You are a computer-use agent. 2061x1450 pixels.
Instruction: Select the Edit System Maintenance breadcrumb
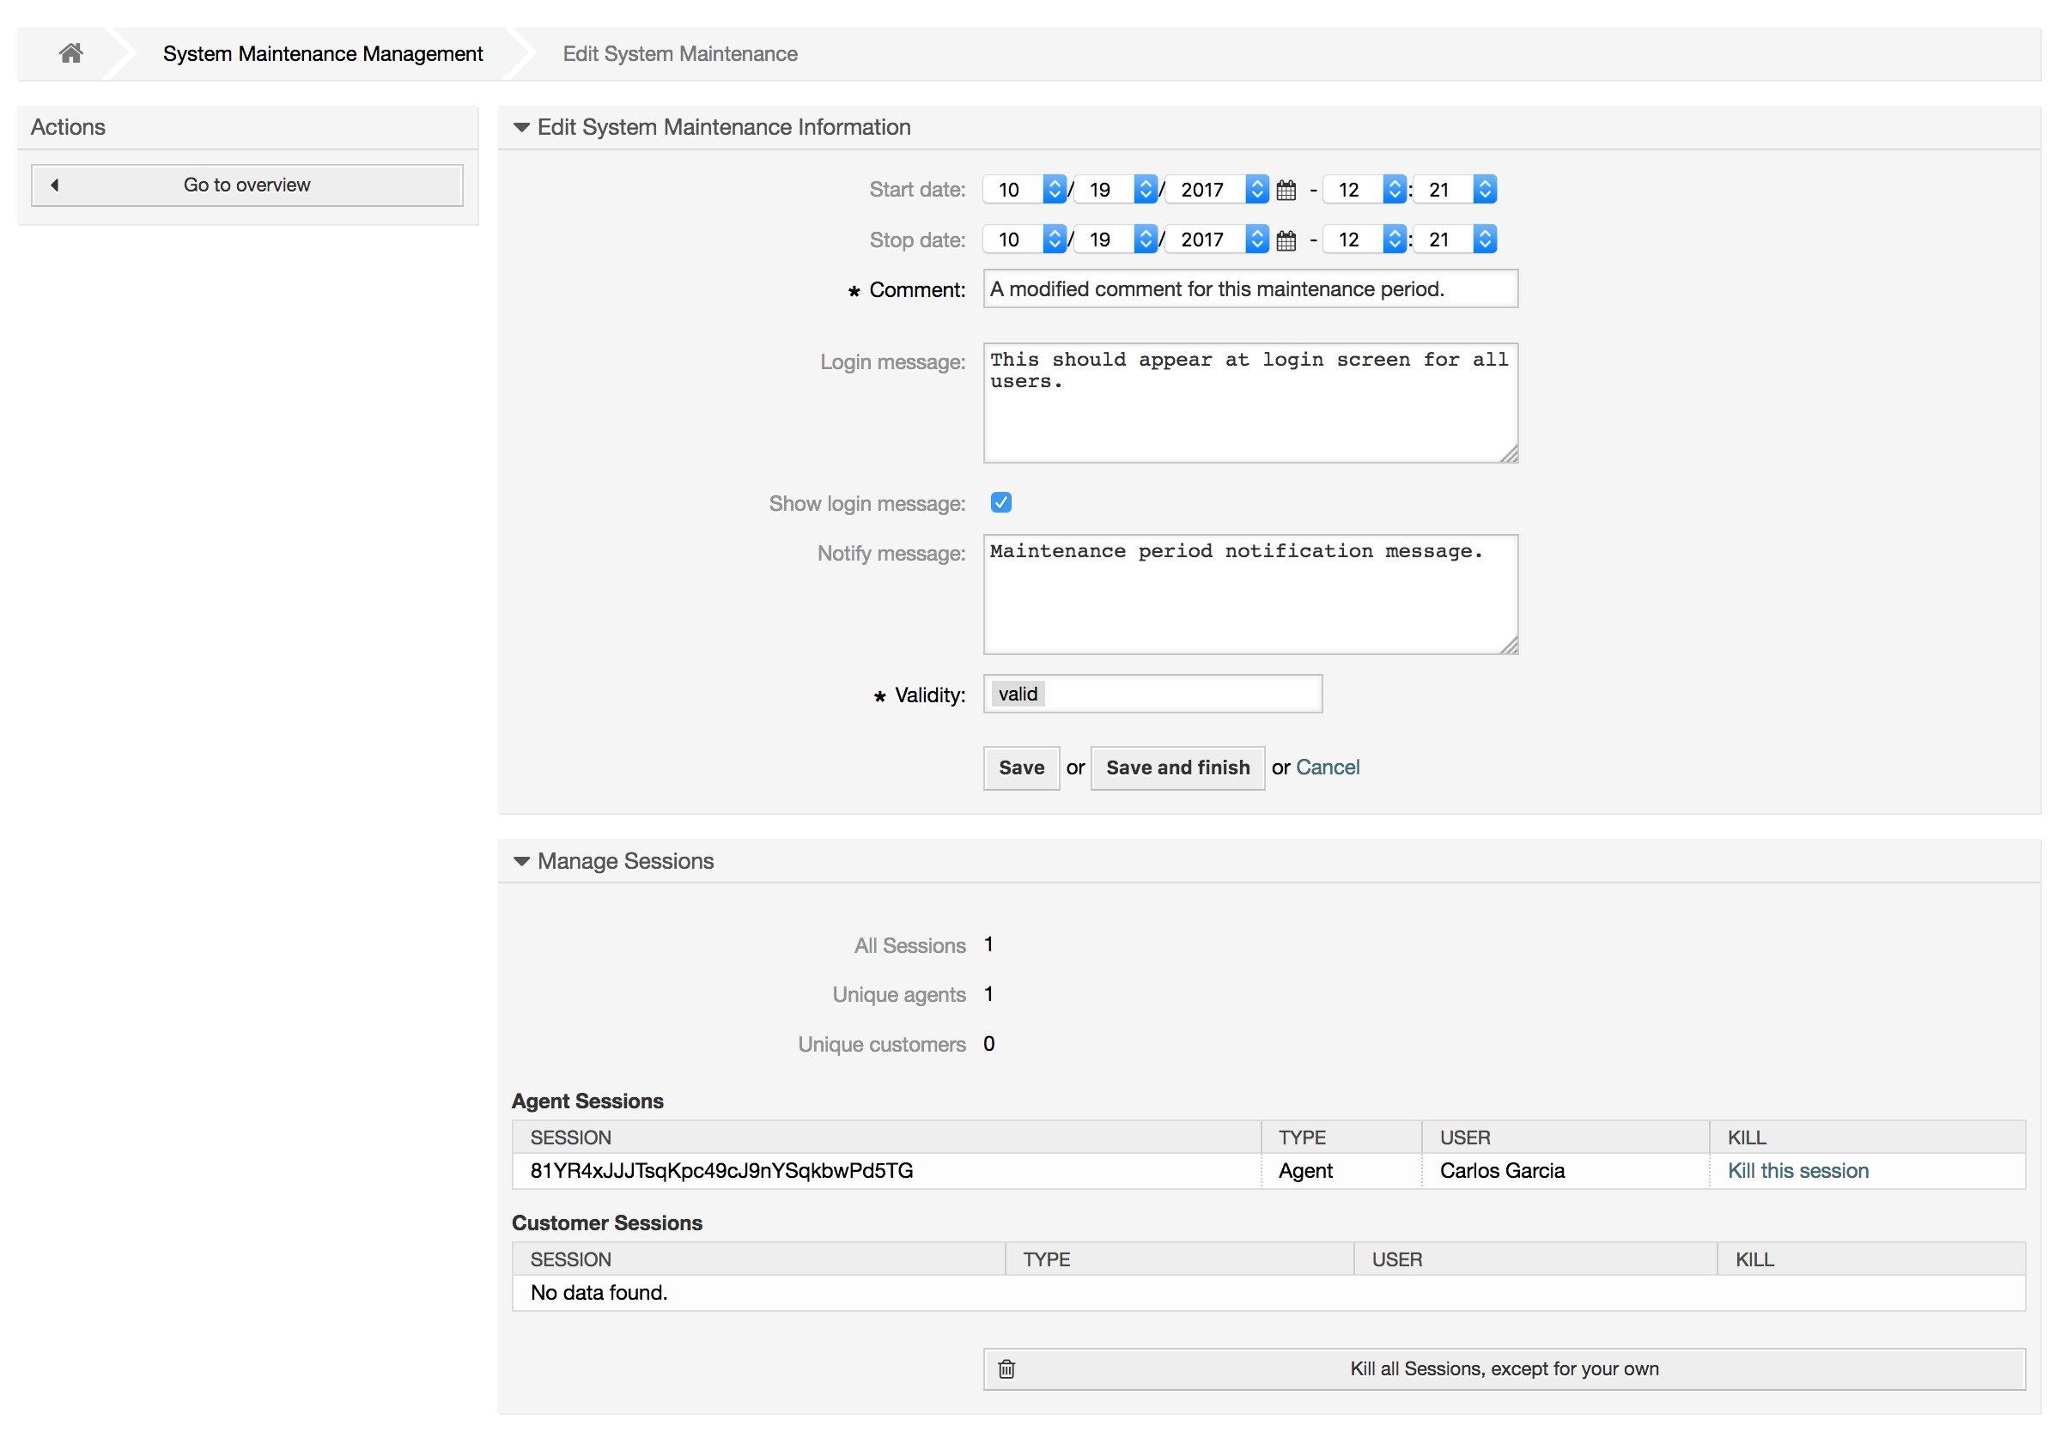tap(679, 53)
